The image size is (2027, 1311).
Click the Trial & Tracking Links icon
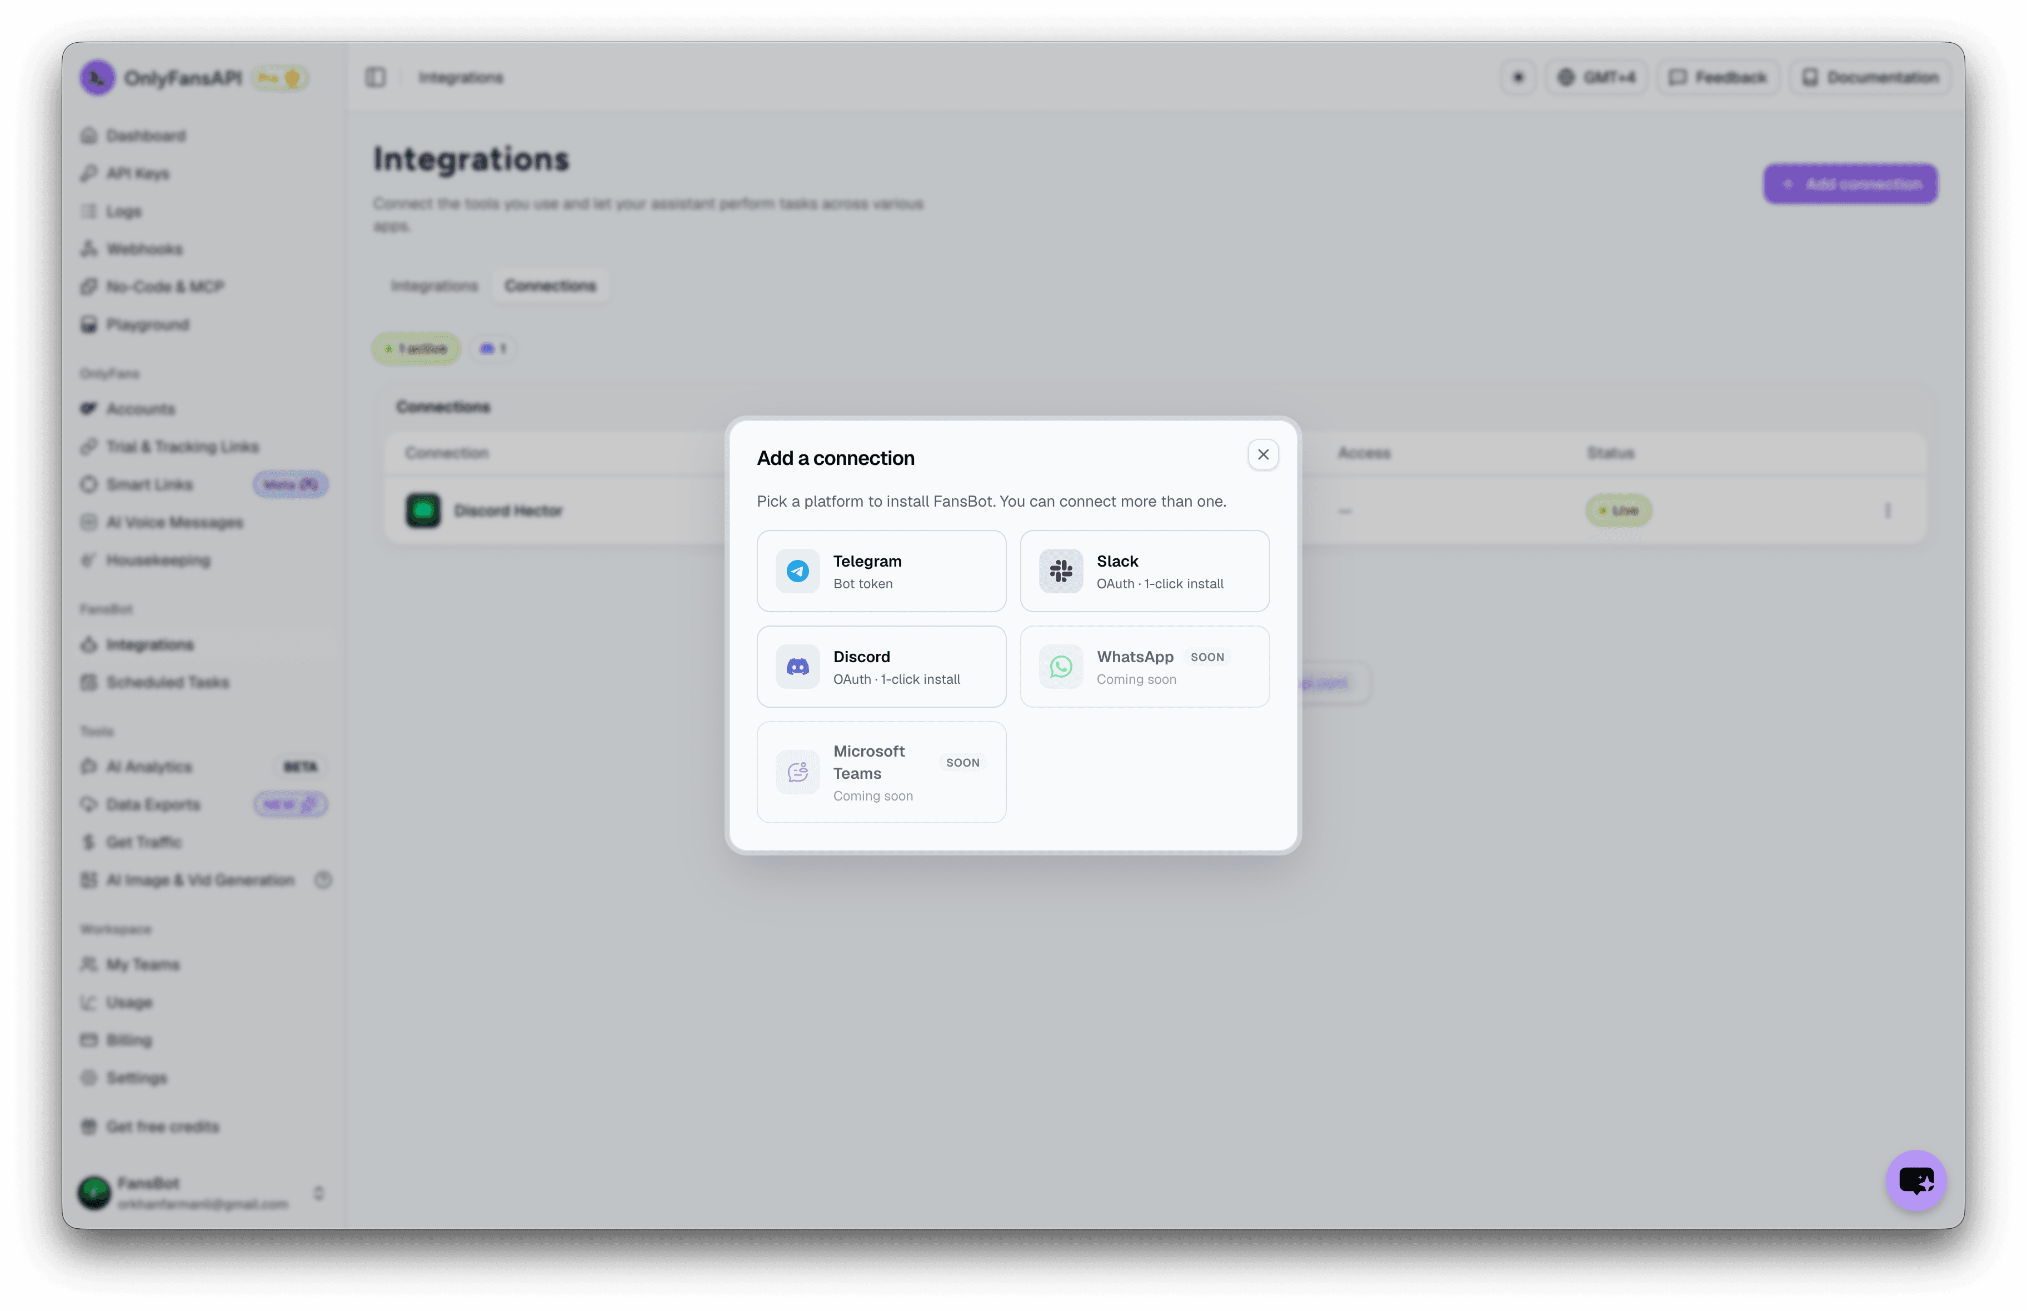(x=88, y=447)
